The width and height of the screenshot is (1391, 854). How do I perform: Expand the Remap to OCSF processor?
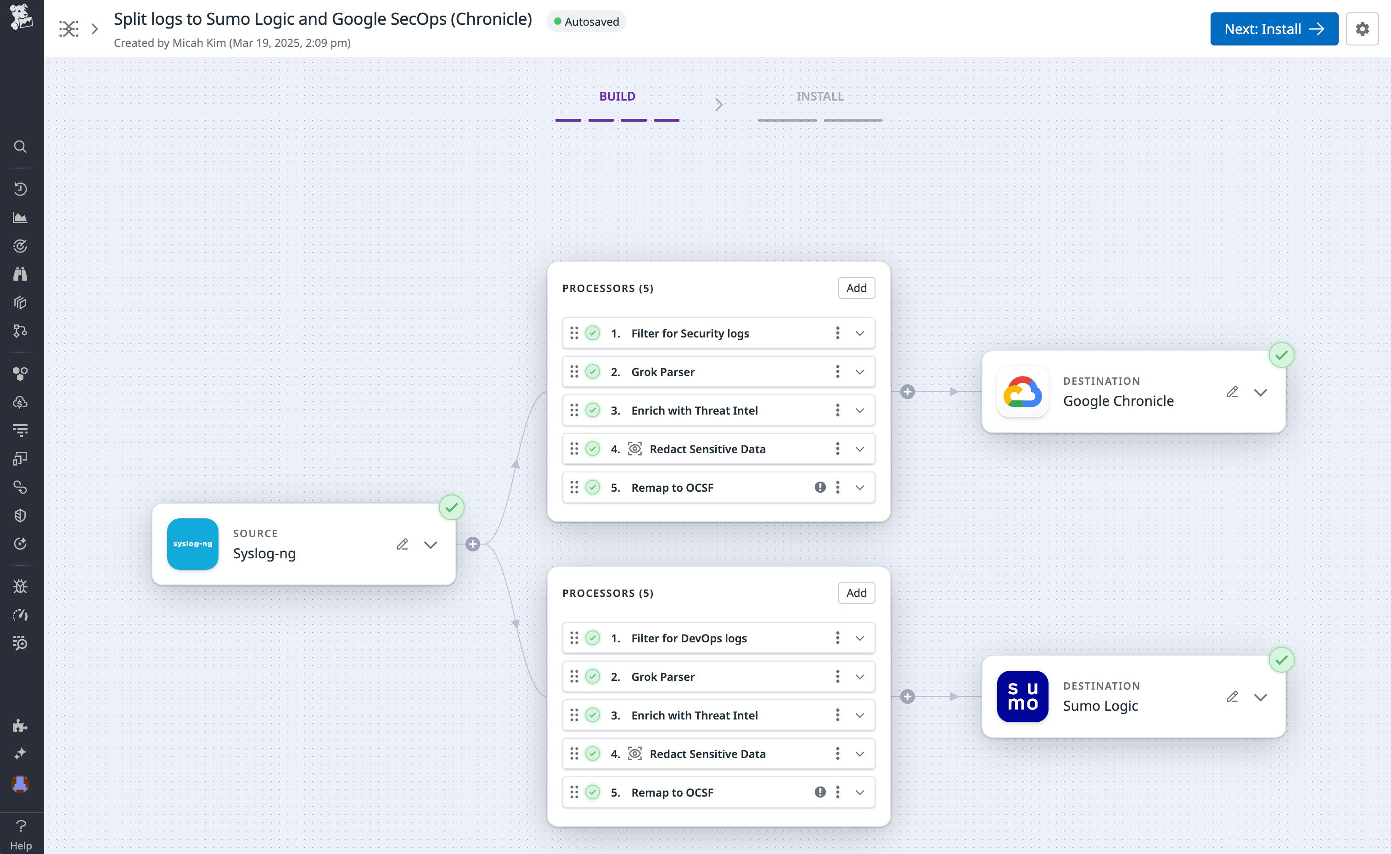[860, 487]
